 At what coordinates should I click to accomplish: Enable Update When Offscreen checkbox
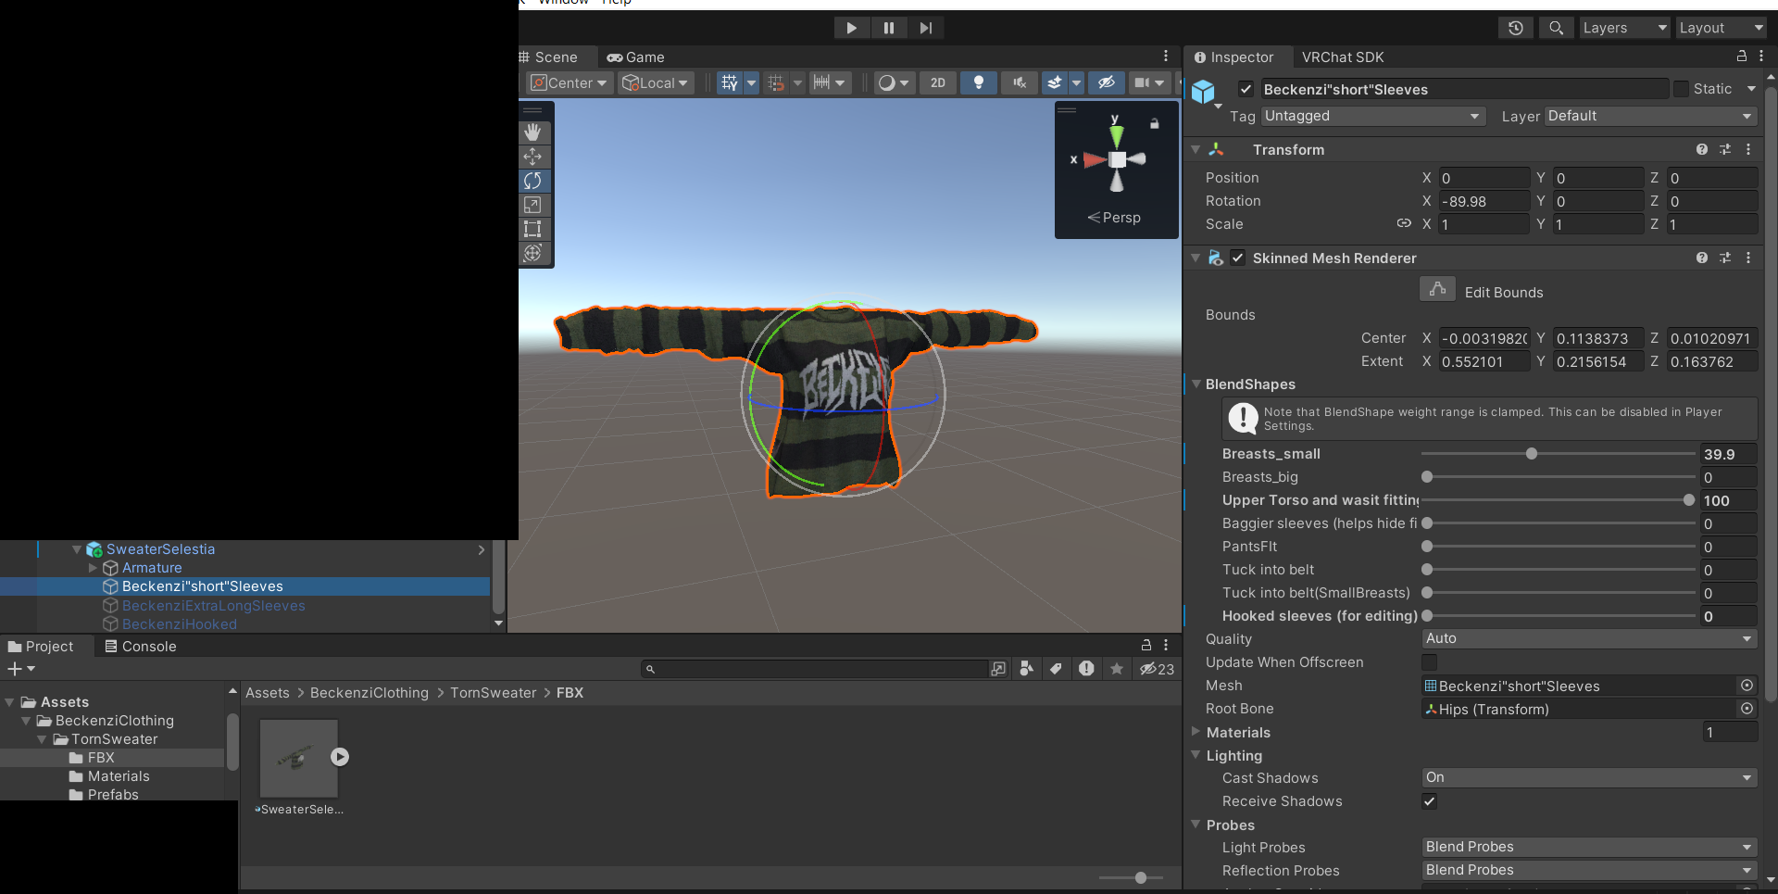(x=1430, y=661)
